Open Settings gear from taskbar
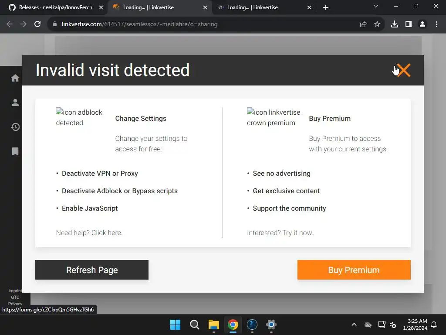This screenshot has width=446, height=335. [x=271, y=325]
